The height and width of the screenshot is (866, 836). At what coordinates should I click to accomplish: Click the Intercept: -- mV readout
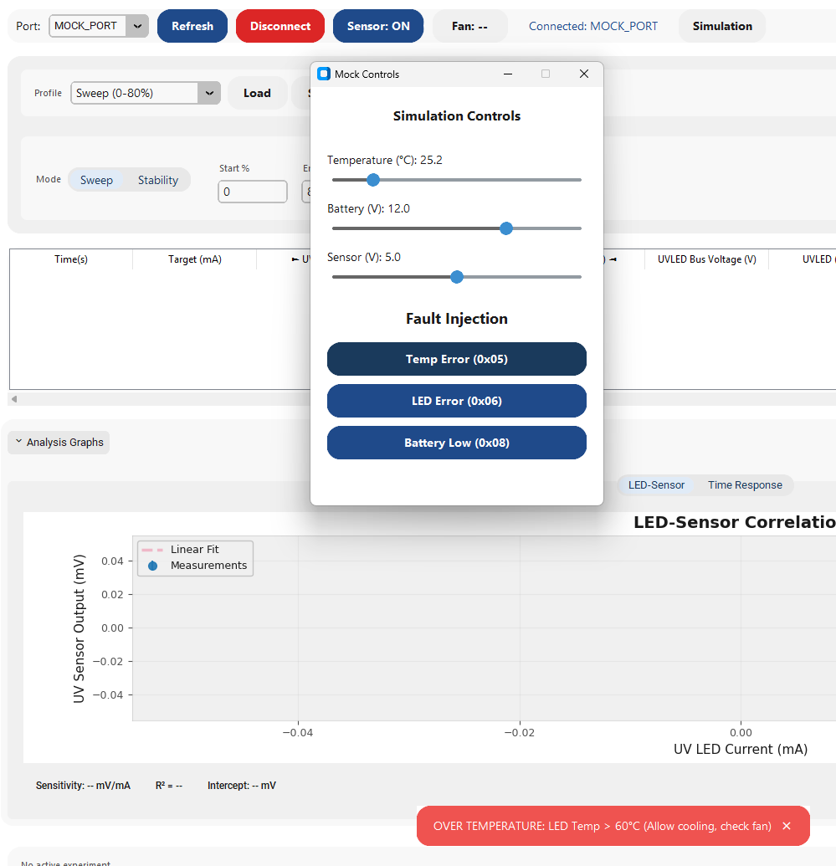tap(242, 786)
